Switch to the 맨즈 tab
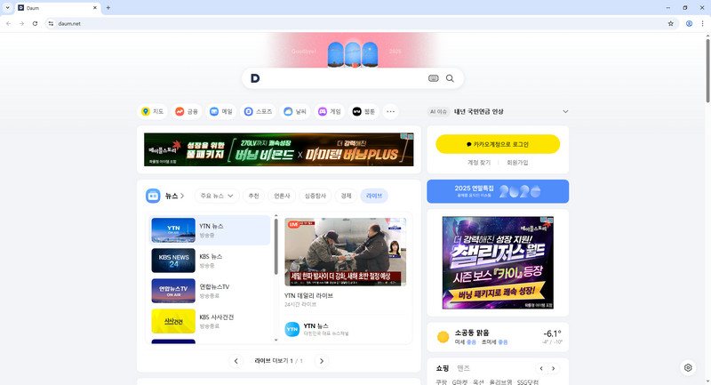711x385 pixels. pyautogui.click(x=463, y=368)
